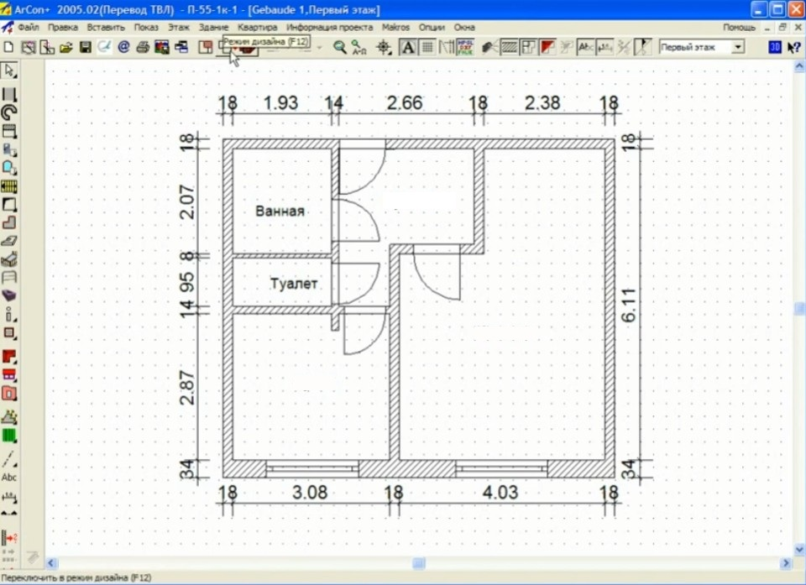Select the roof tool in left toolbar
Image resolution: width=806 pixels, height=585 pixels.
[x=9, y=357]
